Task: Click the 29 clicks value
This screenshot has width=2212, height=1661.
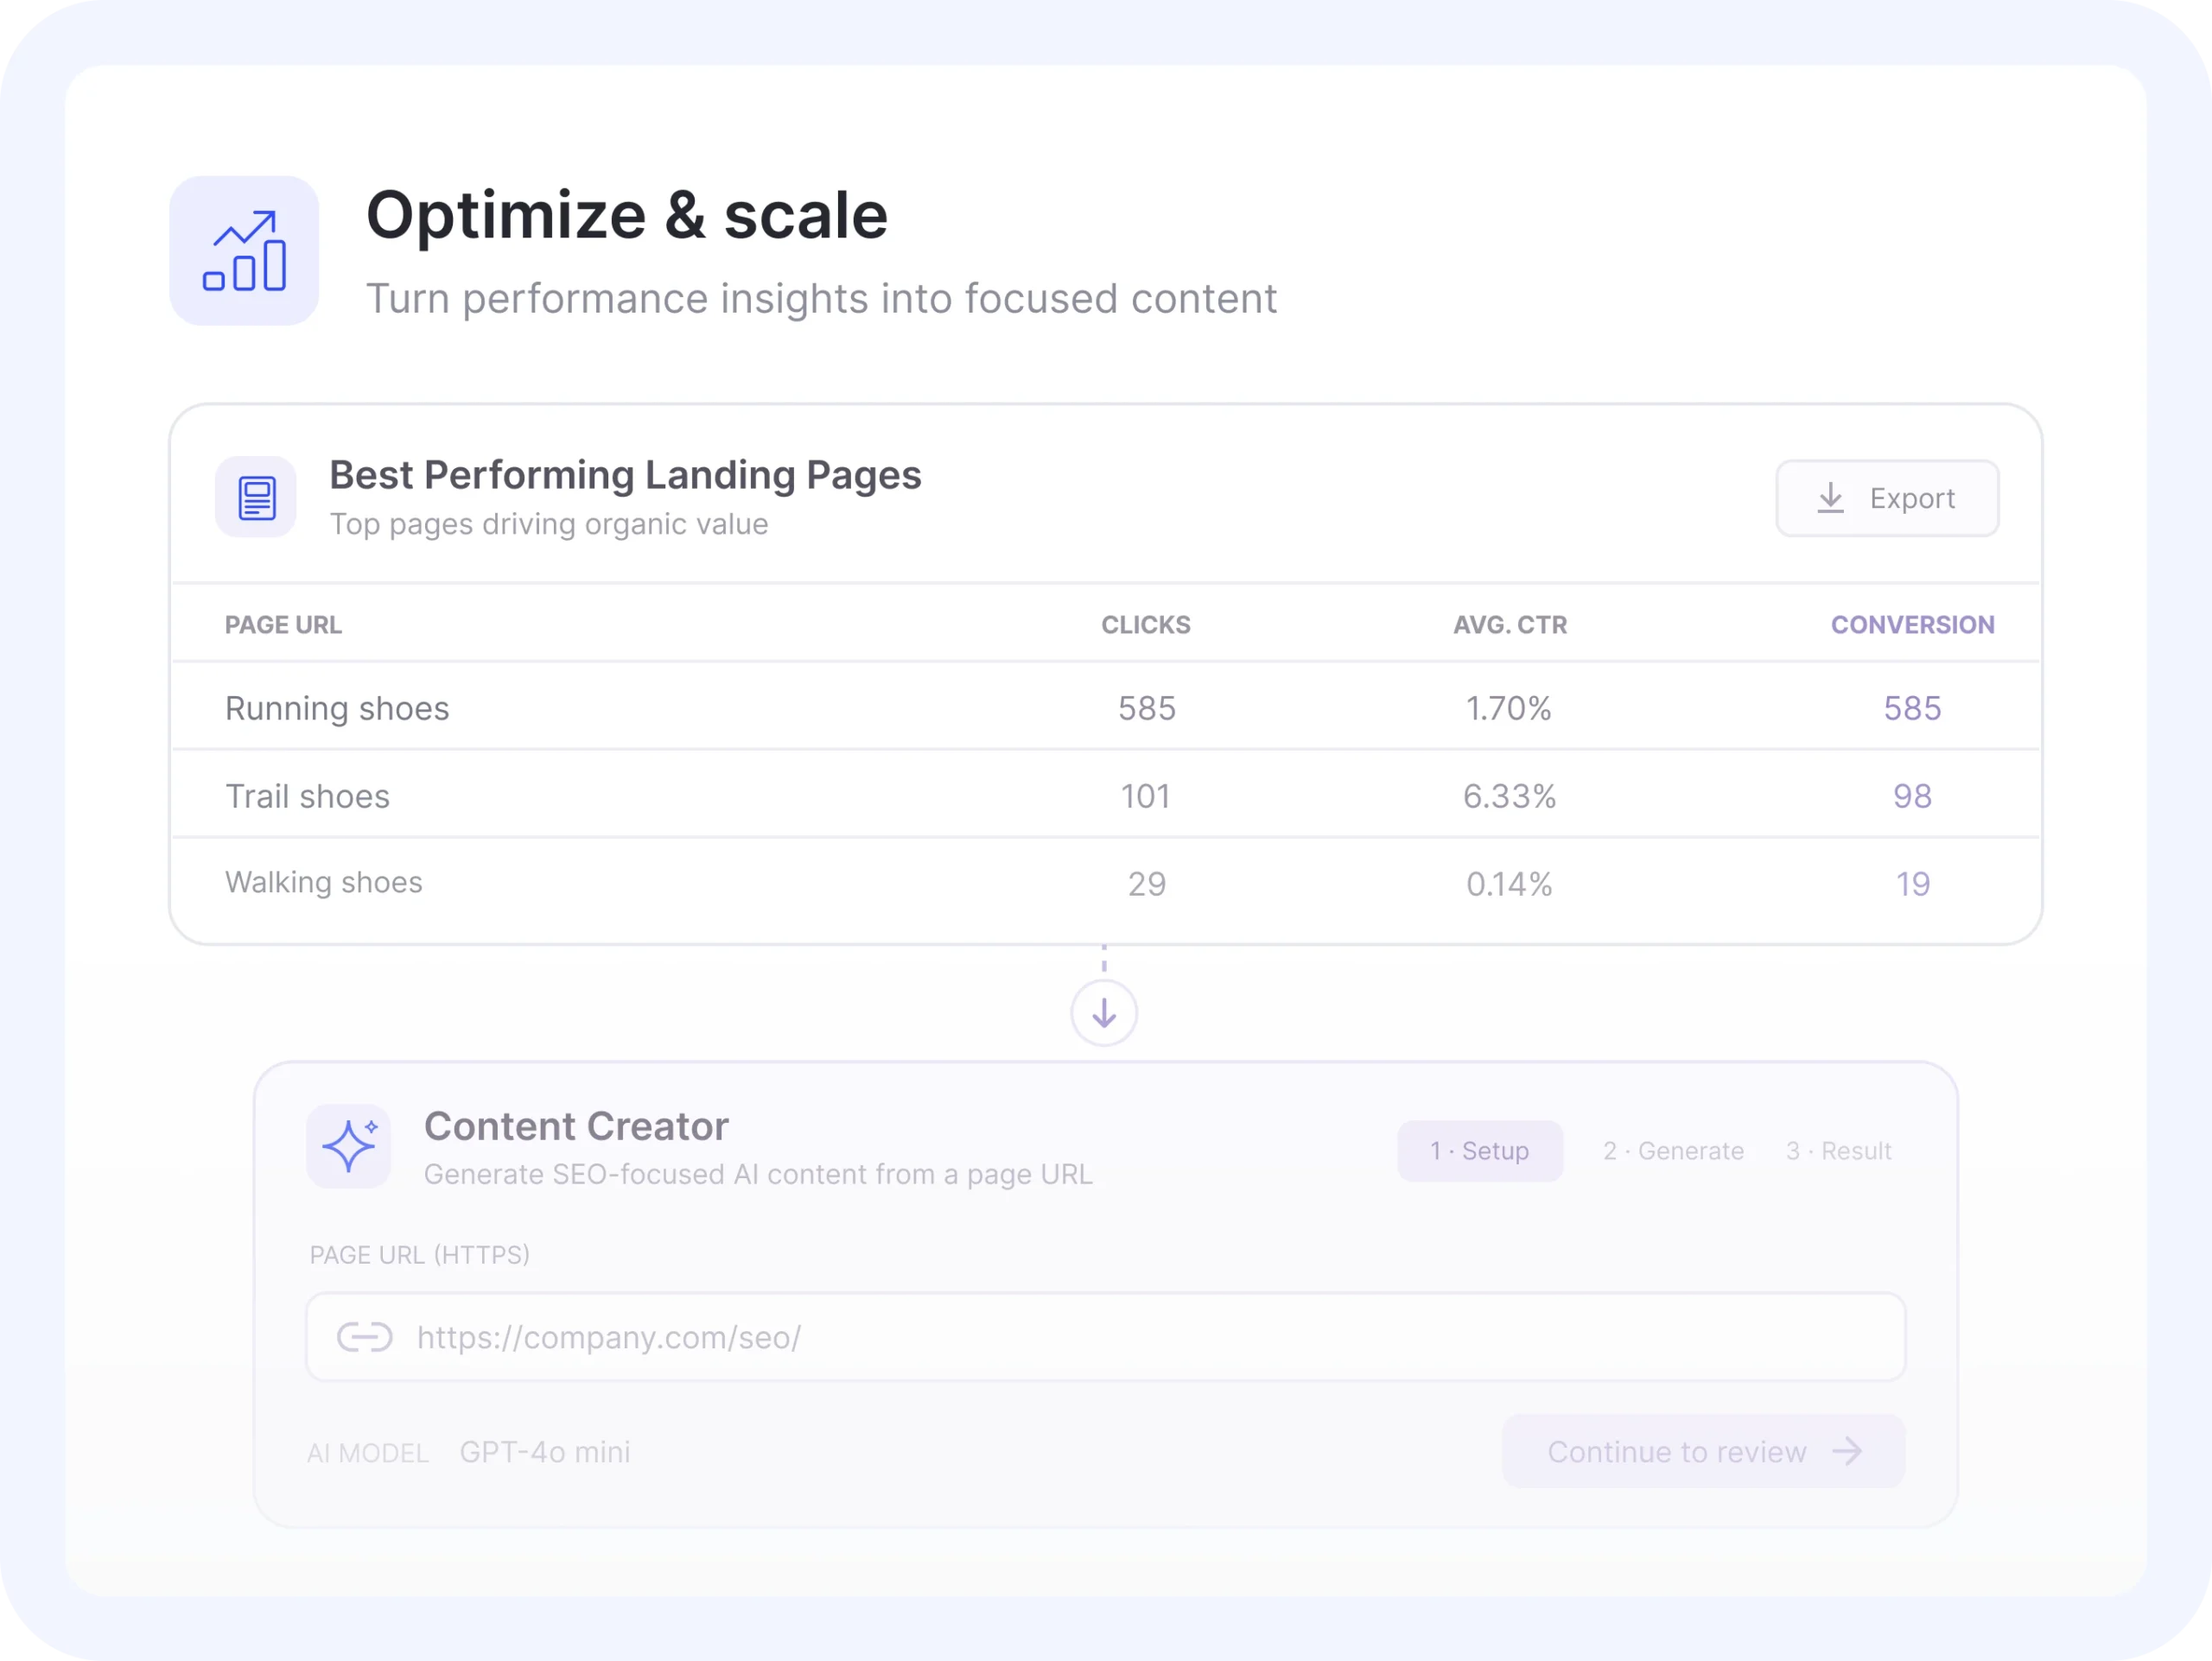Action: coord(1146,884)
